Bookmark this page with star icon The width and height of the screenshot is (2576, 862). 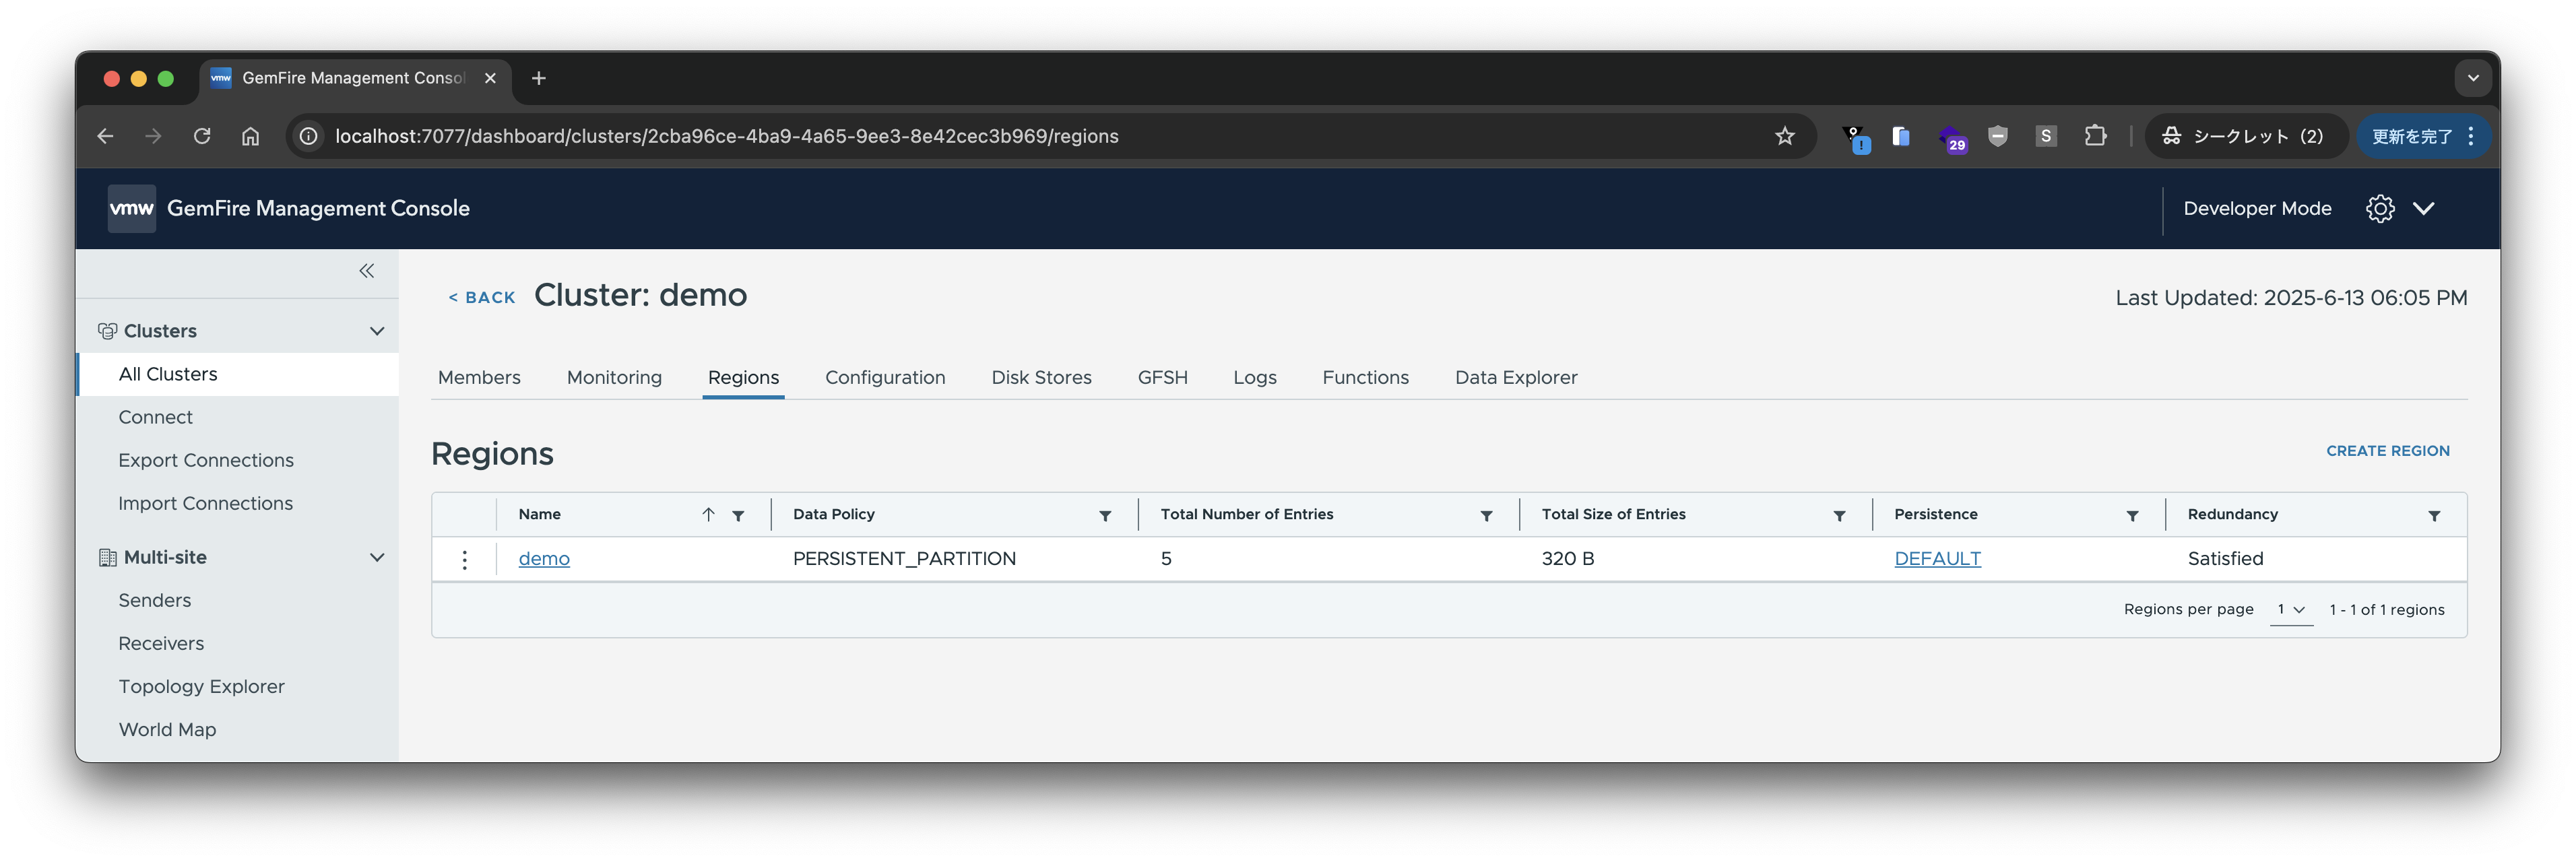[x=1785, y=136]
